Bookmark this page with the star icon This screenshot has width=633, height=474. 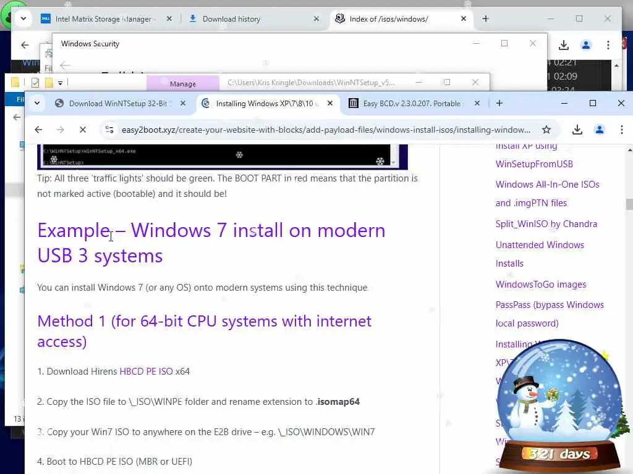[546, 130]
